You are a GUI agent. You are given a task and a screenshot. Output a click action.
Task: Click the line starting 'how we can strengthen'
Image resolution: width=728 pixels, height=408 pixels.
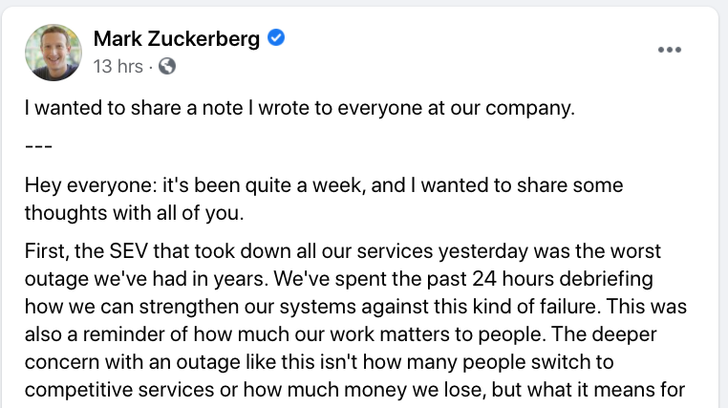(x=355, y=307)
